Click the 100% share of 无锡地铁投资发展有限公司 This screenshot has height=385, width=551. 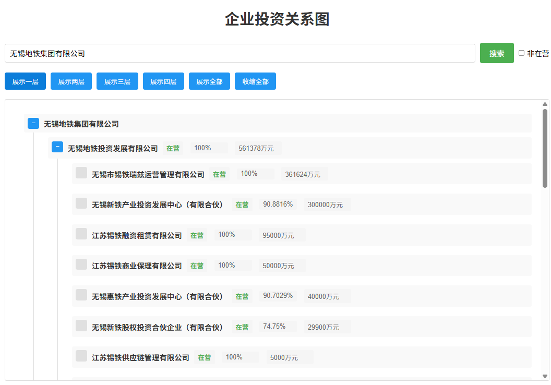click(209, 148)
